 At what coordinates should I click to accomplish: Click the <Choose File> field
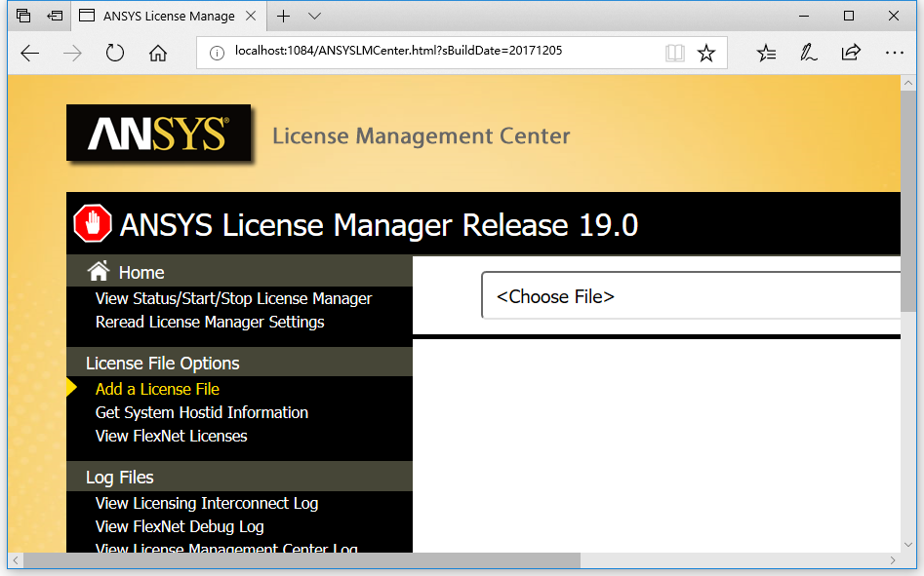[x=691, y=296]
